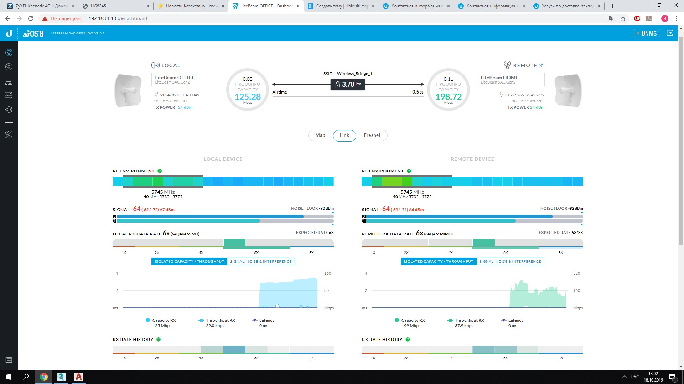Select local Isolated Capacity / Throughput tab
684x384 pixels.
click(189, 262)
